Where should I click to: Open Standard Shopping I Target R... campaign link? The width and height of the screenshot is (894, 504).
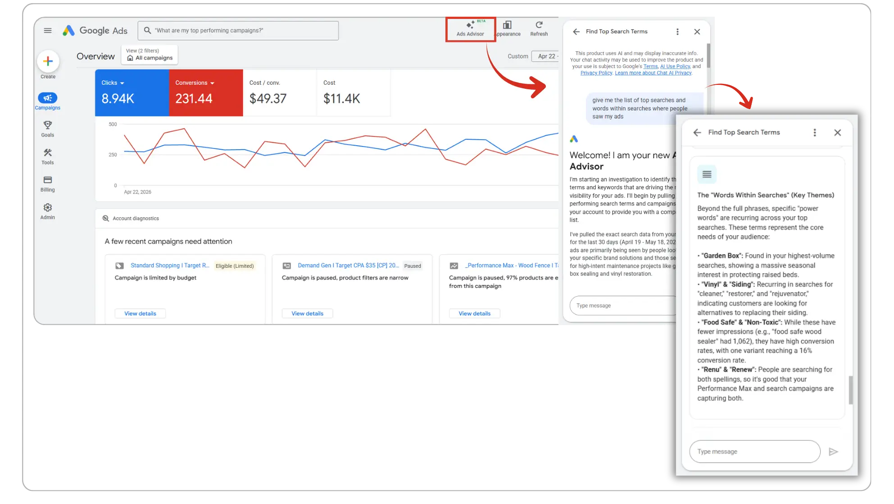(x=170, y=266)
